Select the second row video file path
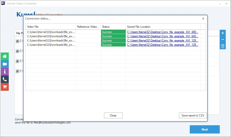 point(51,36)
